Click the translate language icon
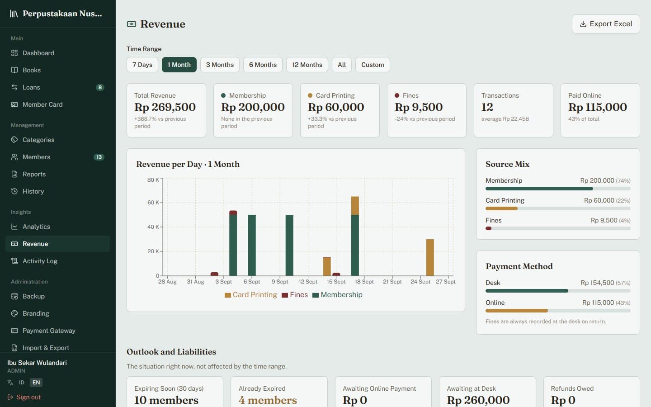This screenshot has height=407, width=651. click(x=10, y=383)
